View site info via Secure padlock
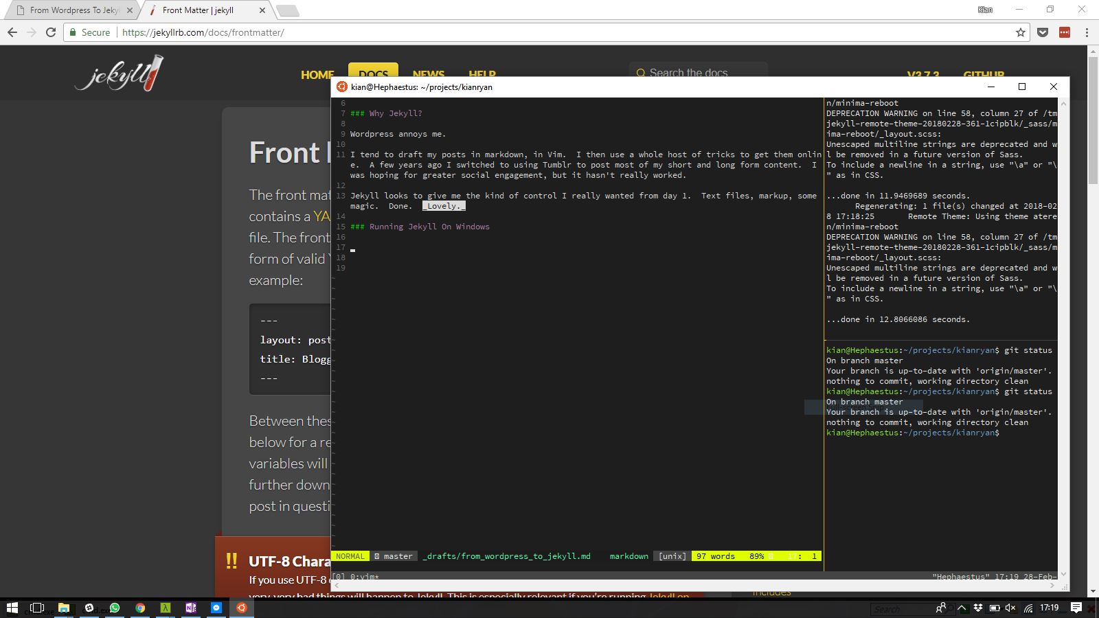This screenshot has width=1099, height=618. tap(89, 32)
